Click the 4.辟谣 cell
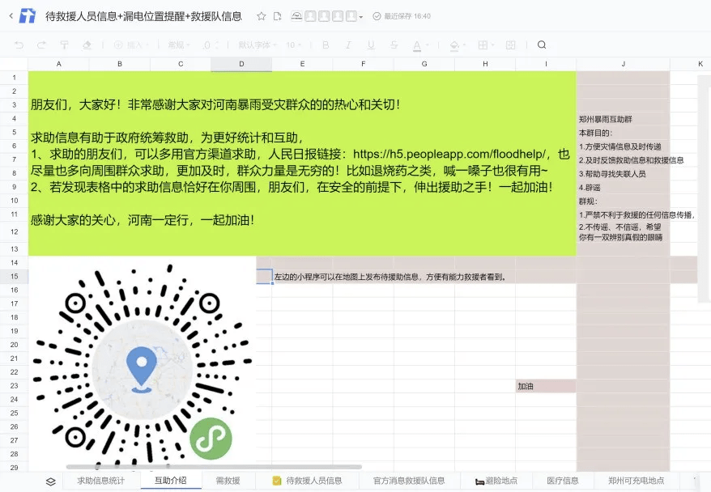711x492 pixels. click(x=623, y=187)
